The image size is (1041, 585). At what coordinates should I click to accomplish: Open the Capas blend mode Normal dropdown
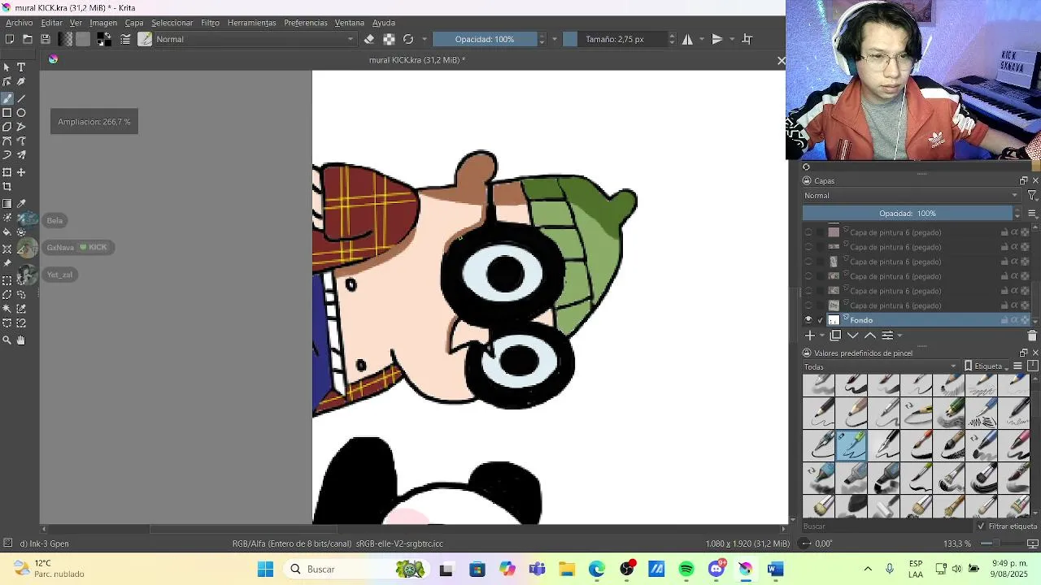(x=911, y=196)
